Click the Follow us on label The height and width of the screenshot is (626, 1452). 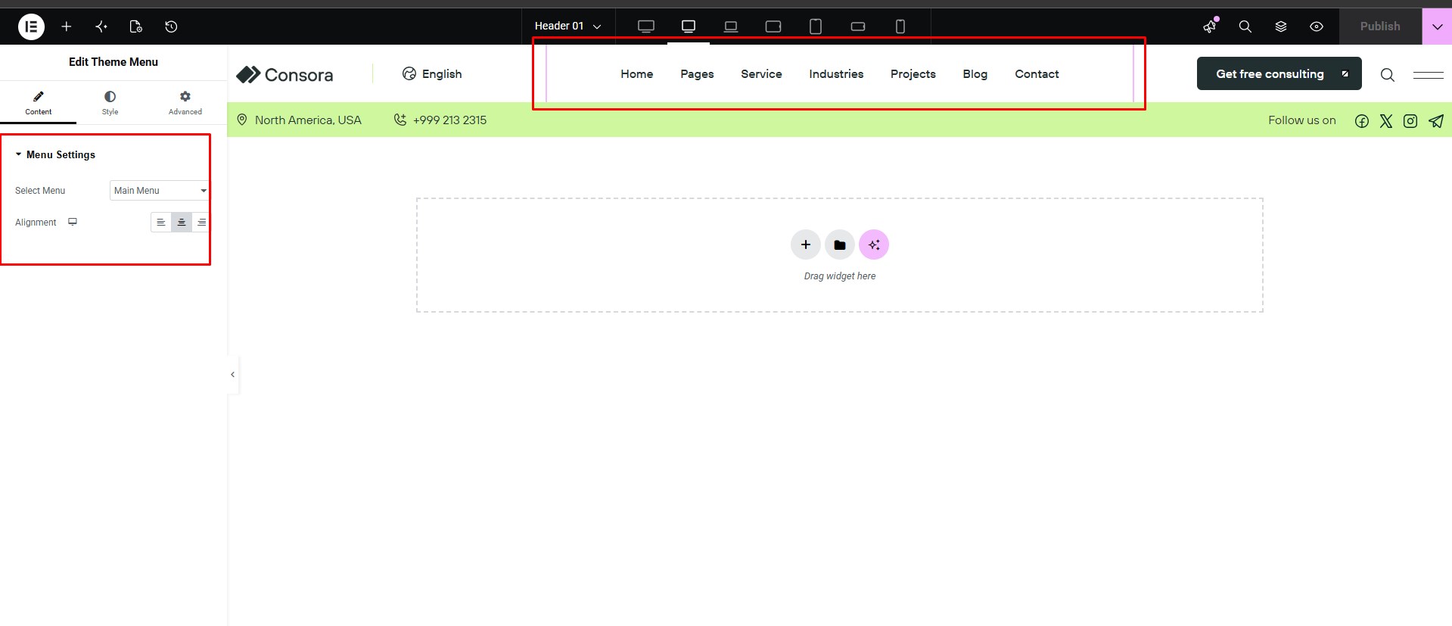[x=1302, y=120]
